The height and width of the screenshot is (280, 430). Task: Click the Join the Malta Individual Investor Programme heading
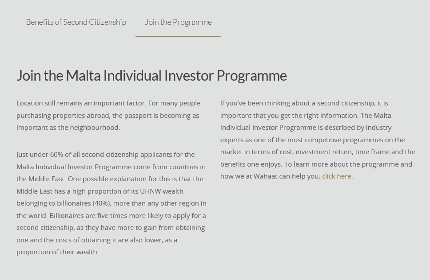coord(151,76)
